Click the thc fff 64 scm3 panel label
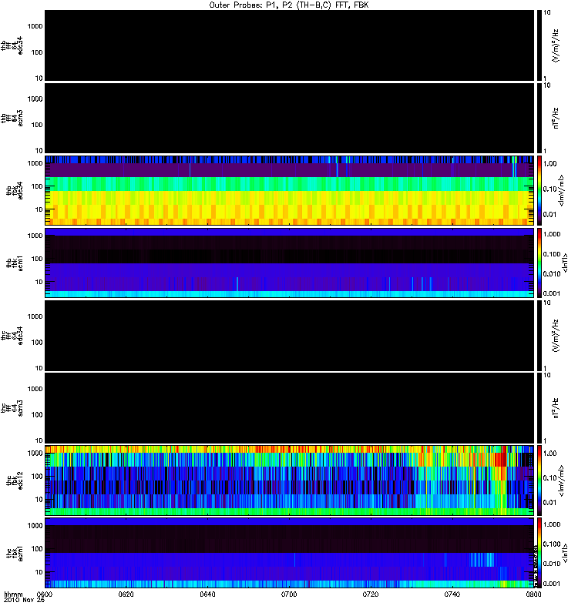Screen dimensions: 578x616 [12, 408]
